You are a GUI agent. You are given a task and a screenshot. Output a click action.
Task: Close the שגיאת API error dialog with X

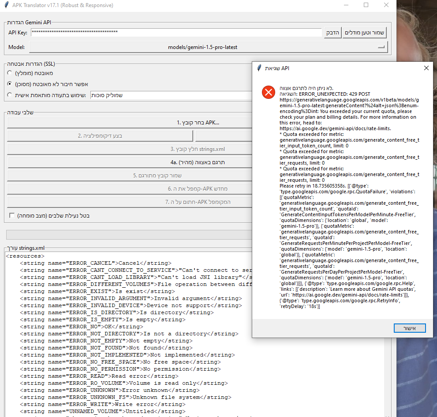(426, 68)
